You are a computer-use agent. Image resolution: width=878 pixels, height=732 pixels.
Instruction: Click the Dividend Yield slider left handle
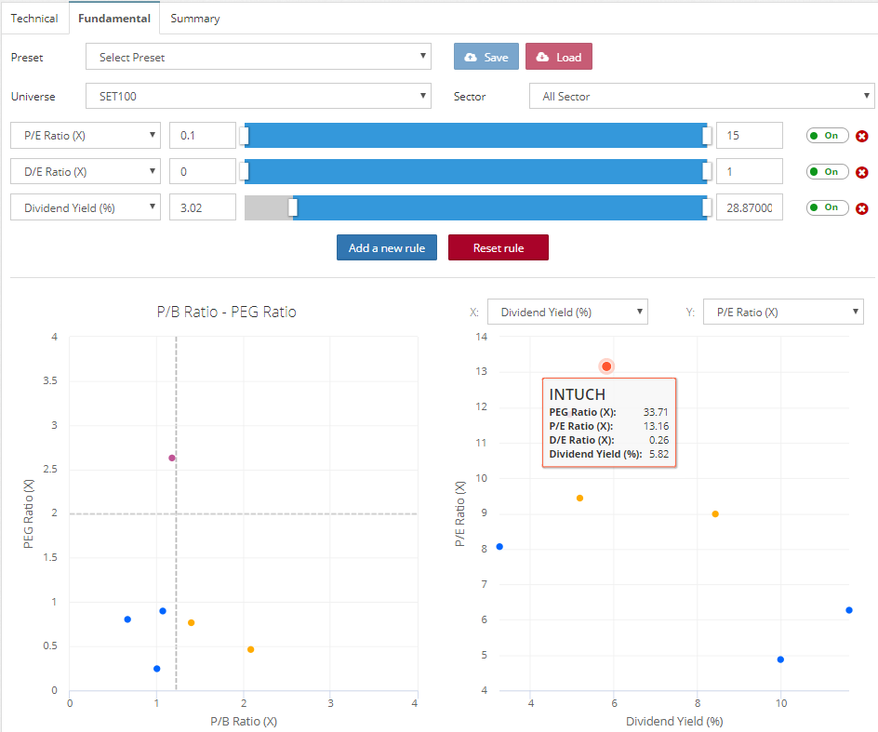click(x=293, y=207)
